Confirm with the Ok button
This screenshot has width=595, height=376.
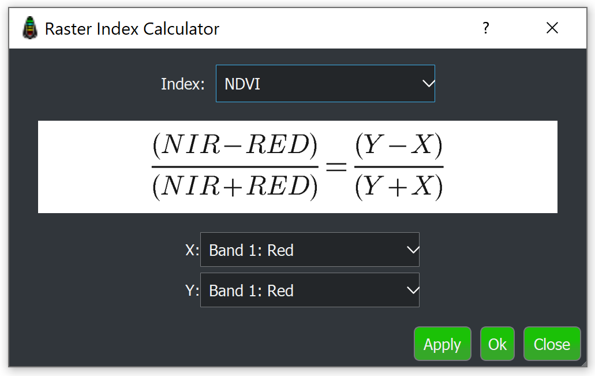(x=497, y=344)
